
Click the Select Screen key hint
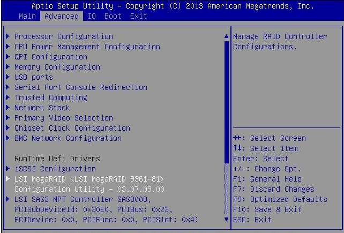270,138
